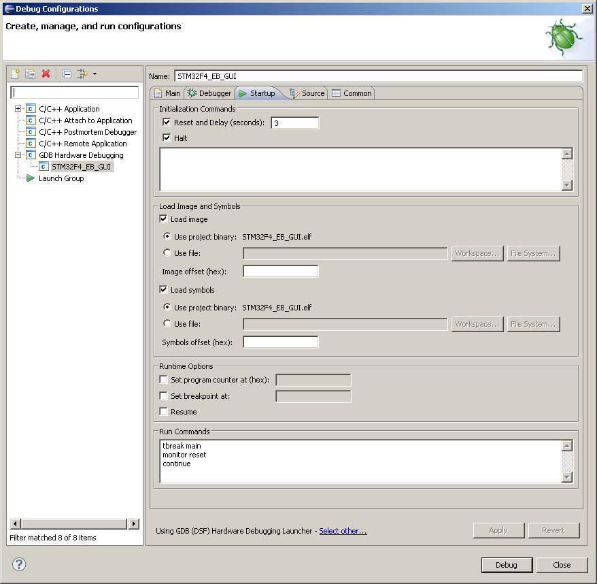Click File System button for image file

tap(533, 253)
